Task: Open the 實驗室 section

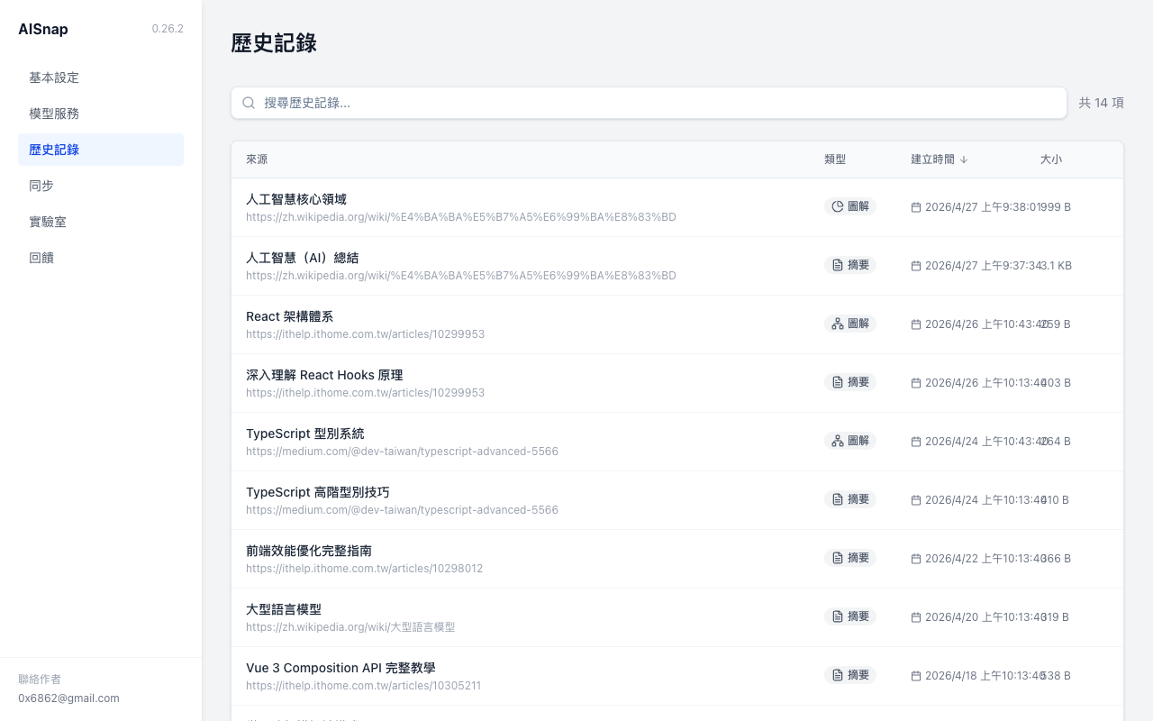Action: (101, 222)
